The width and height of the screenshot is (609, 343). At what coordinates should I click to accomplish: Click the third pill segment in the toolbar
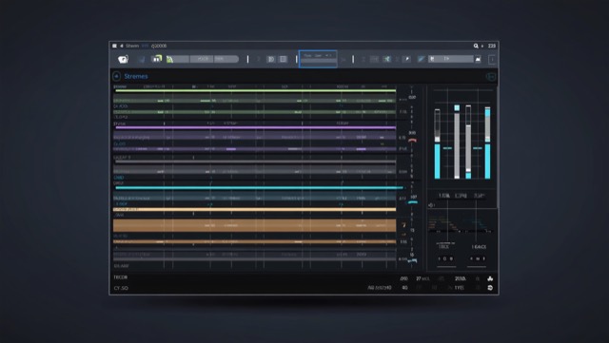[x=226, y=59]
